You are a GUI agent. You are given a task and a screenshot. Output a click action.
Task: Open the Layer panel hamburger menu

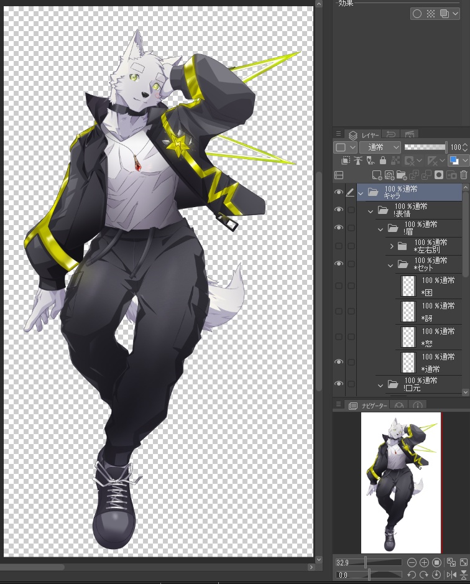pos(338,134)
